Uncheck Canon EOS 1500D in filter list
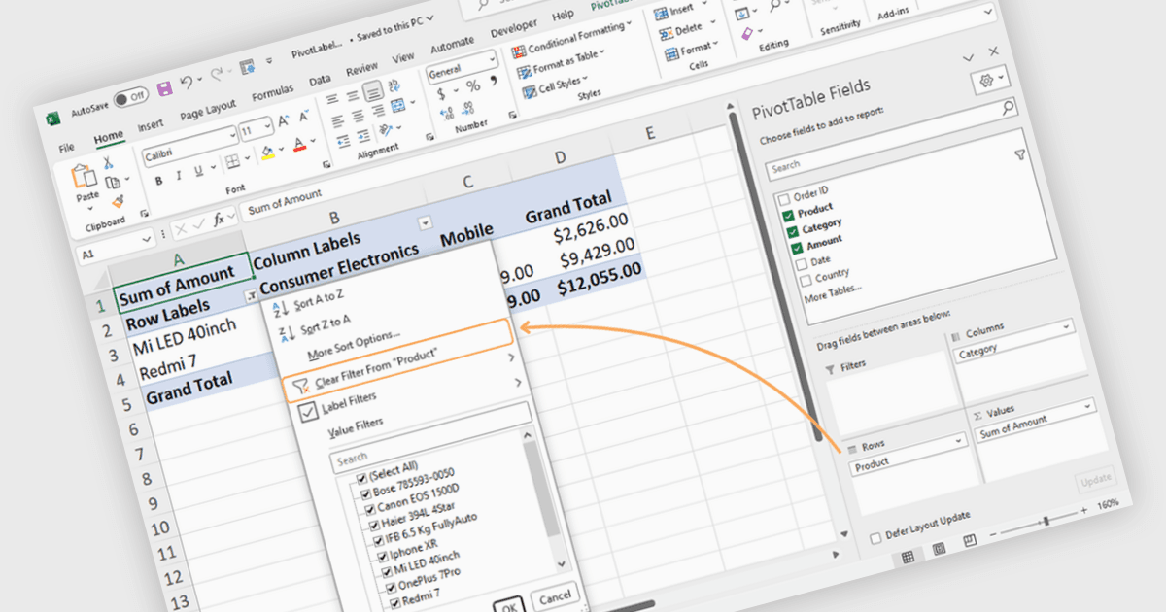This screenshot has height=612, width=1166. [371, 510]
